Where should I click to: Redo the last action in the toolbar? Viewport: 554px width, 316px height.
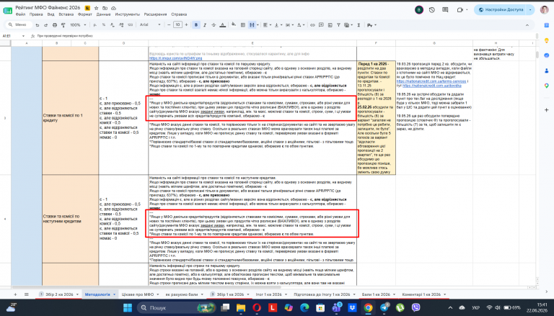[x=45, y=25]
